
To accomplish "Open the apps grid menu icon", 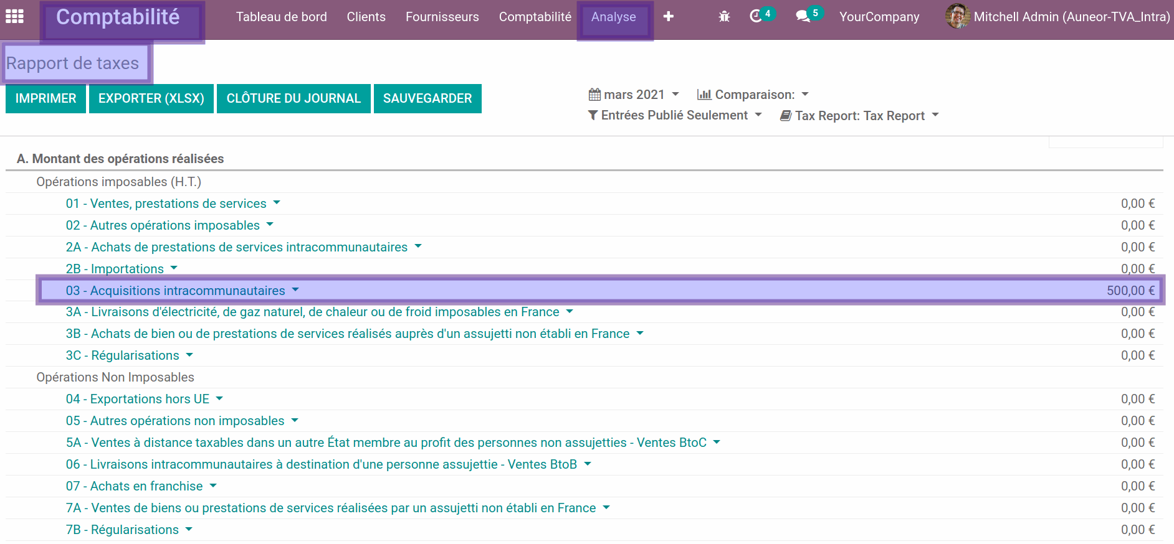I will 14,17.
